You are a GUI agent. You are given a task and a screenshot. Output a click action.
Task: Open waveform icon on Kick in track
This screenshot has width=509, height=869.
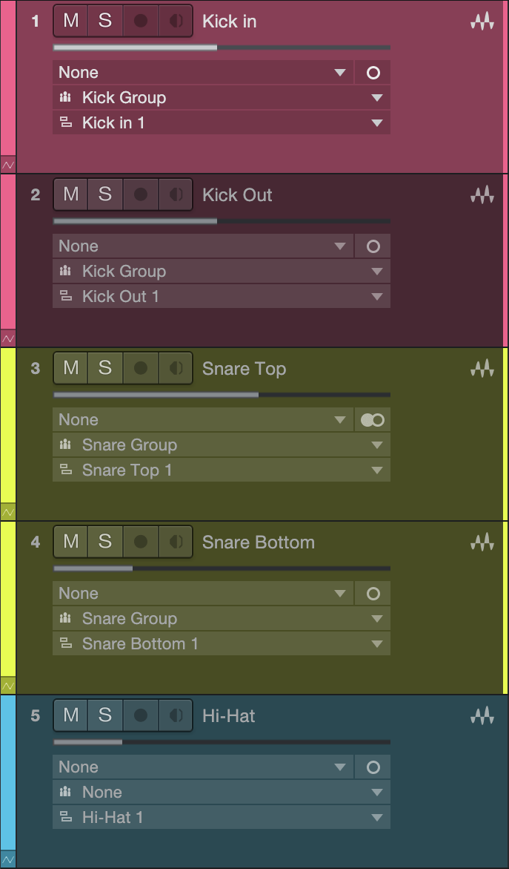click(x=482, y=22)
